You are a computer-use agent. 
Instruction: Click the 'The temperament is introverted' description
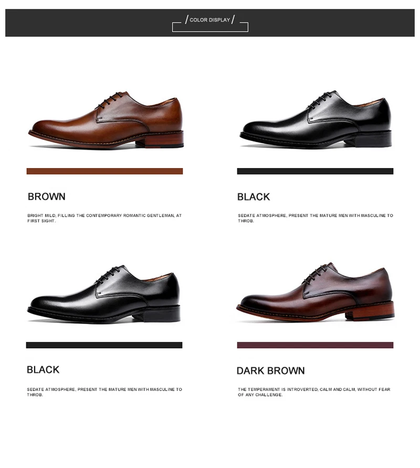(314, 392)
